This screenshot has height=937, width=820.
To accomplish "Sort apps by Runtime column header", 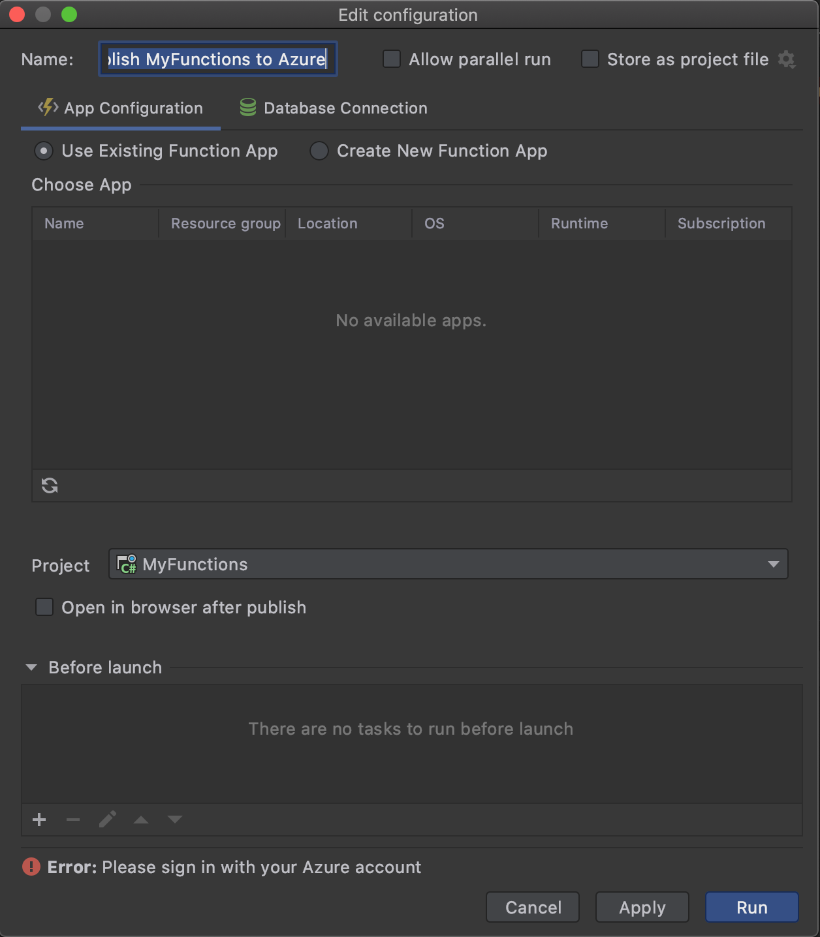I will pos(602,223).
